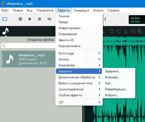Image resolution: width=145 pixels, height=122 pixels.
Task: Expand the Фильтр submenu arrow
Action: pyautogui.click(x=99, y=59)
